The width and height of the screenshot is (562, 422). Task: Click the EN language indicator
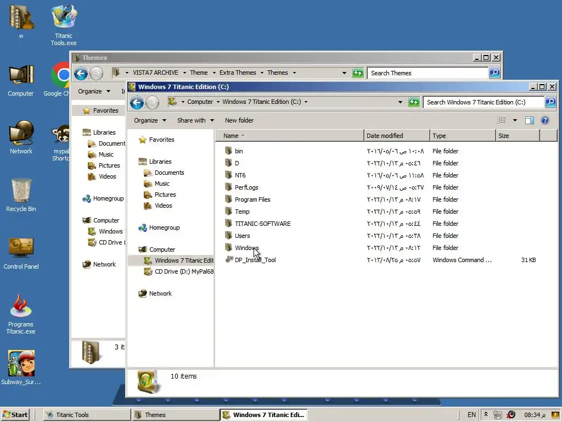(471, 415)
